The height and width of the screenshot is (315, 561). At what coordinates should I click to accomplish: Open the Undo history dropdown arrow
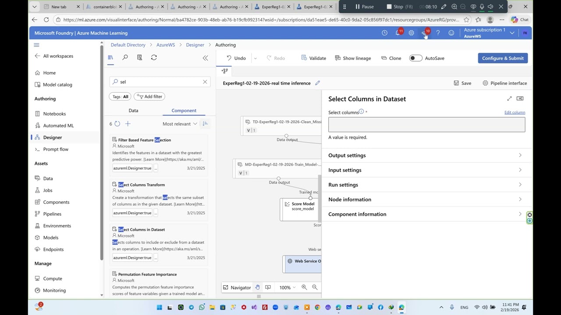255,58
